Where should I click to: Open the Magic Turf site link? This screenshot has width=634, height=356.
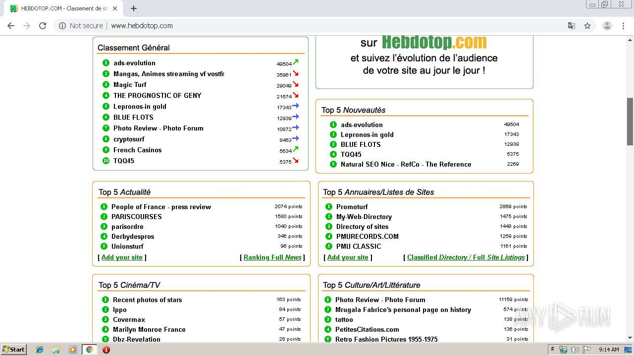pyautogui.click(x=130, y=85)
